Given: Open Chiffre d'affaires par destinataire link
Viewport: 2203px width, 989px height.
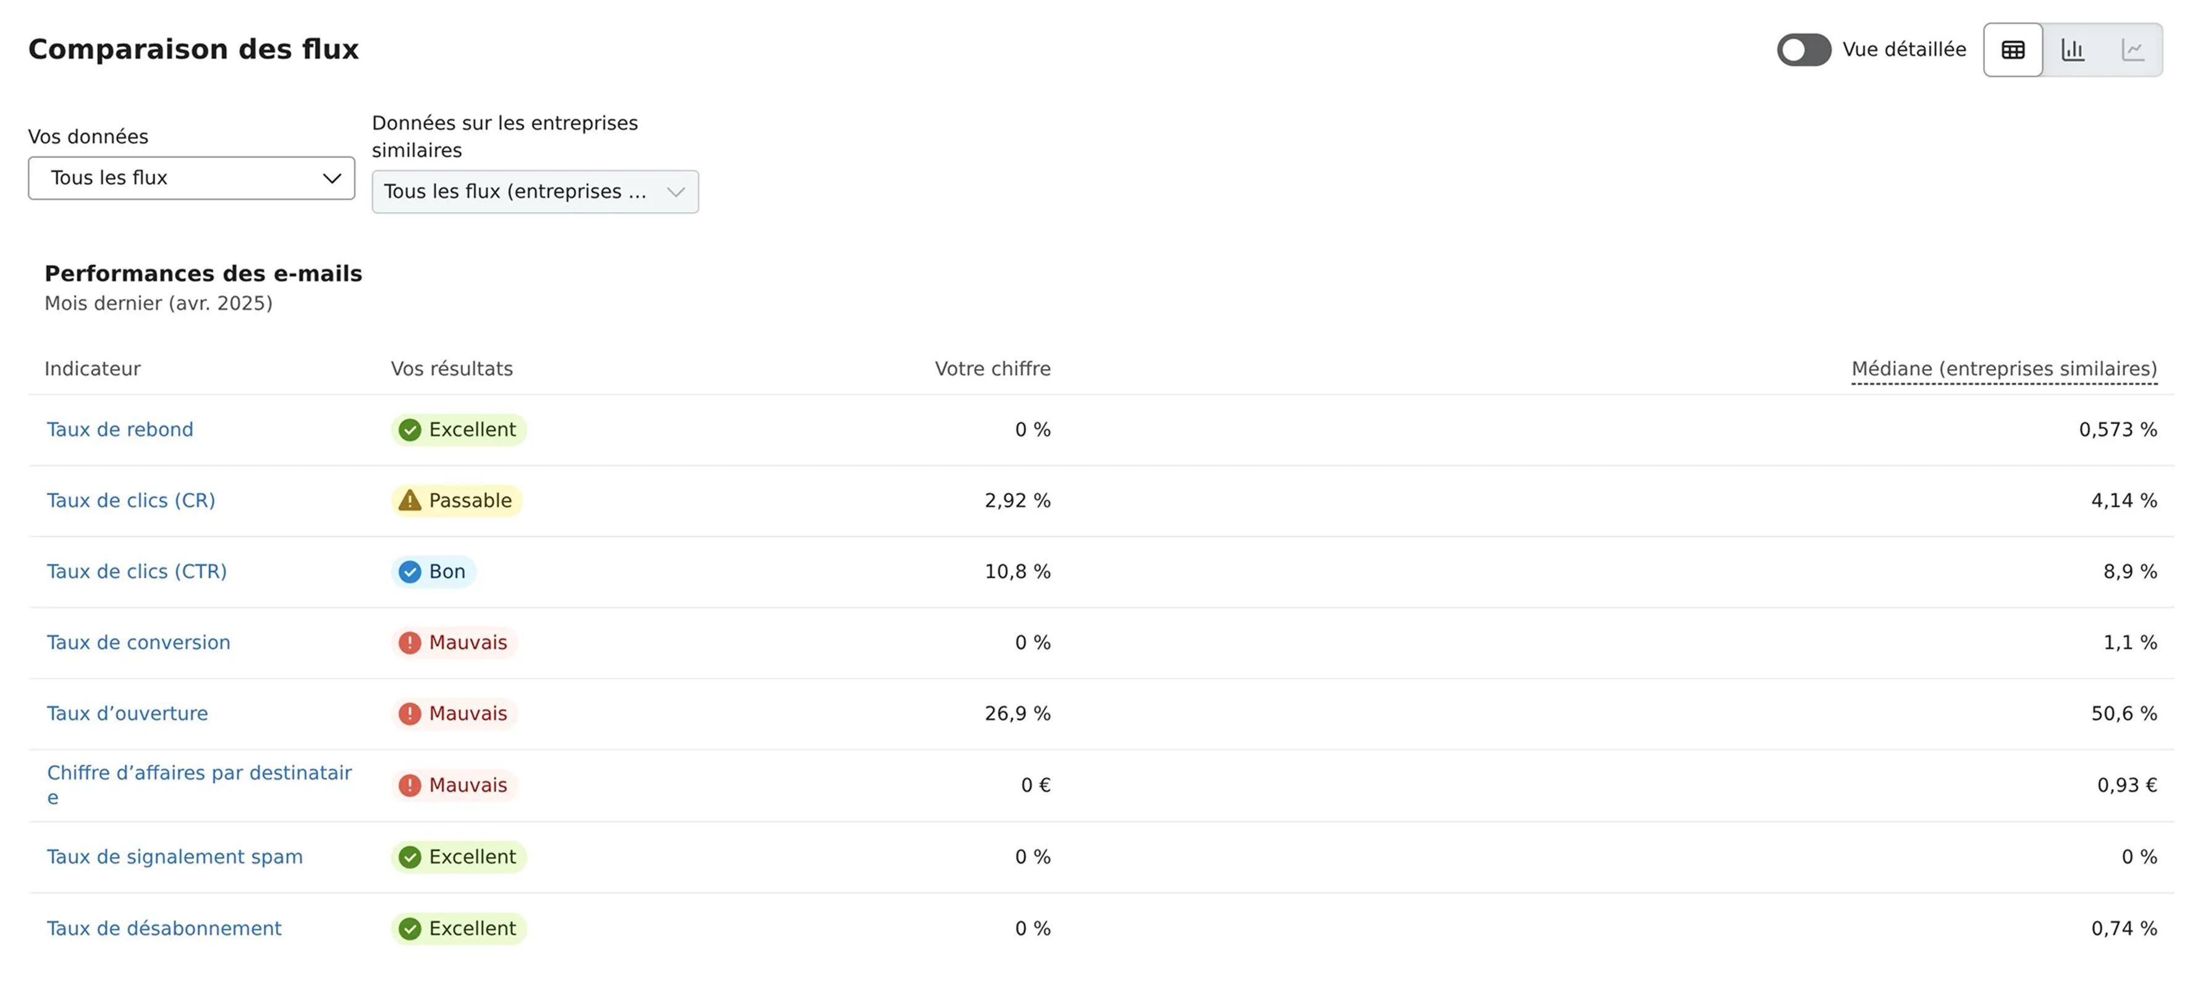Looking at the screenshot, I should coord(199,784).
